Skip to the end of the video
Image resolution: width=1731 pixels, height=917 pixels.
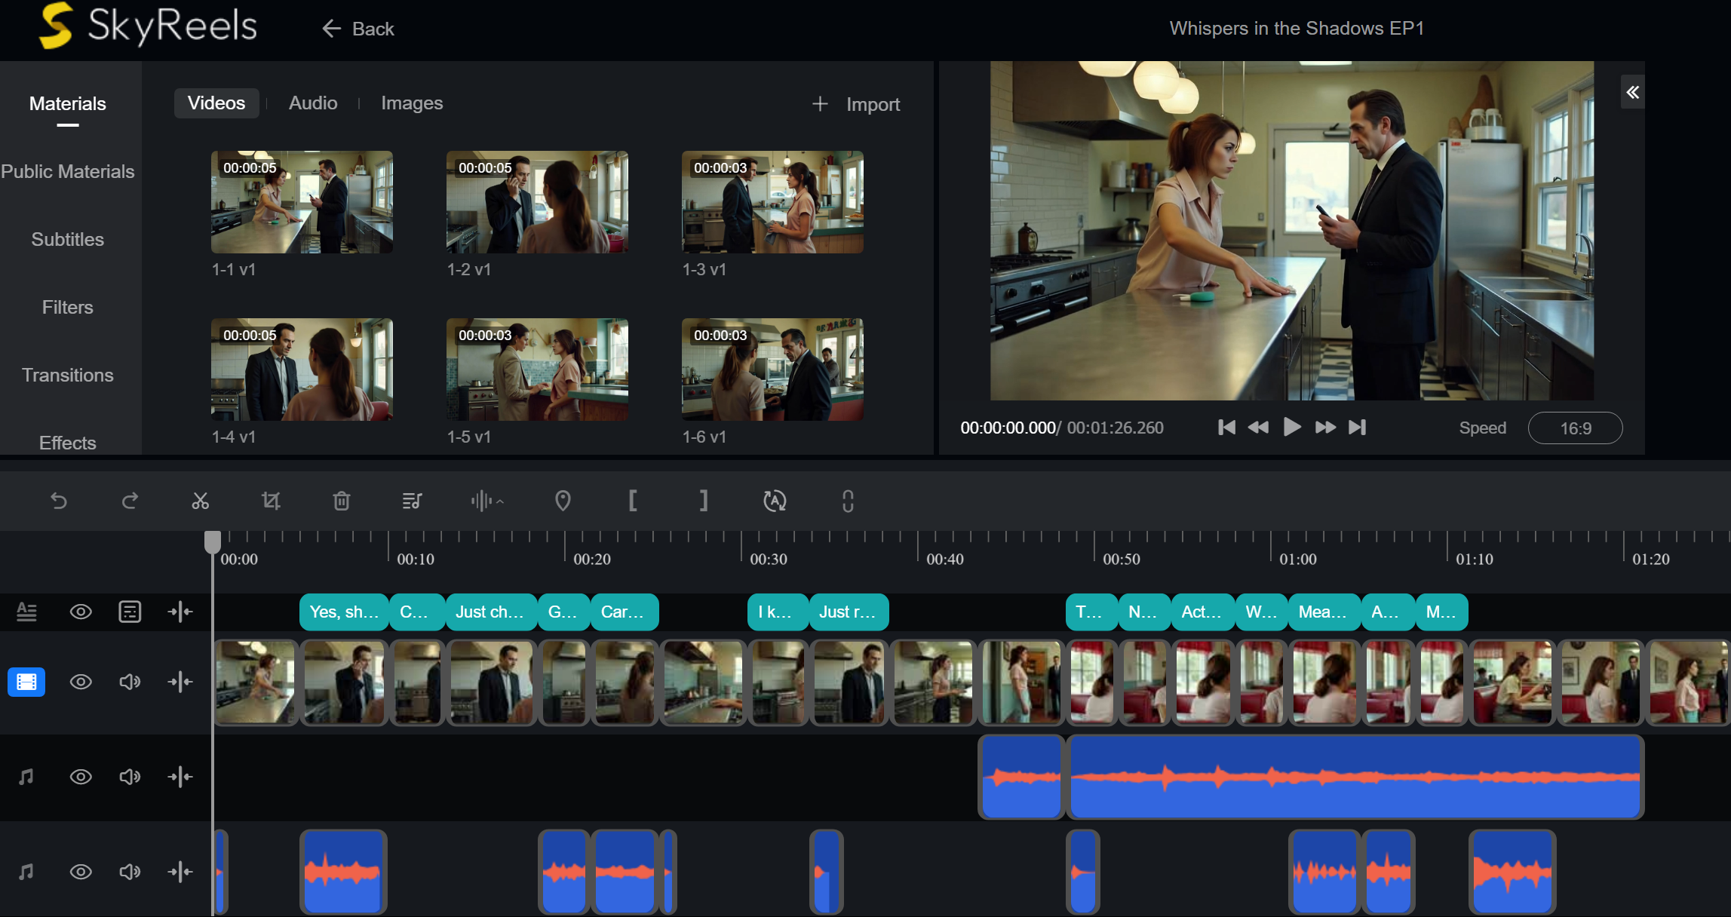point(1357,428)
